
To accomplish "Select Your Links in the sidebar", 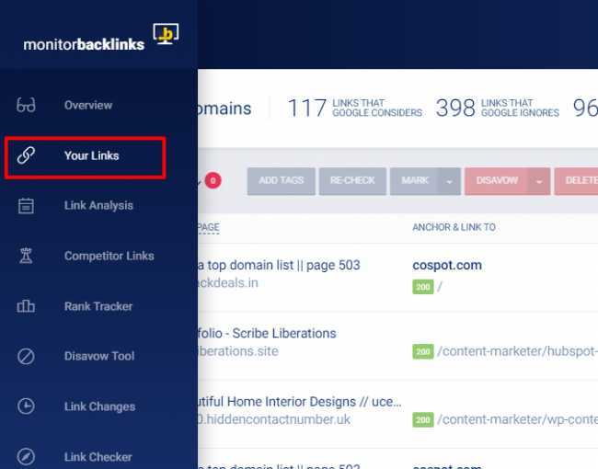I will click(91, 155).
